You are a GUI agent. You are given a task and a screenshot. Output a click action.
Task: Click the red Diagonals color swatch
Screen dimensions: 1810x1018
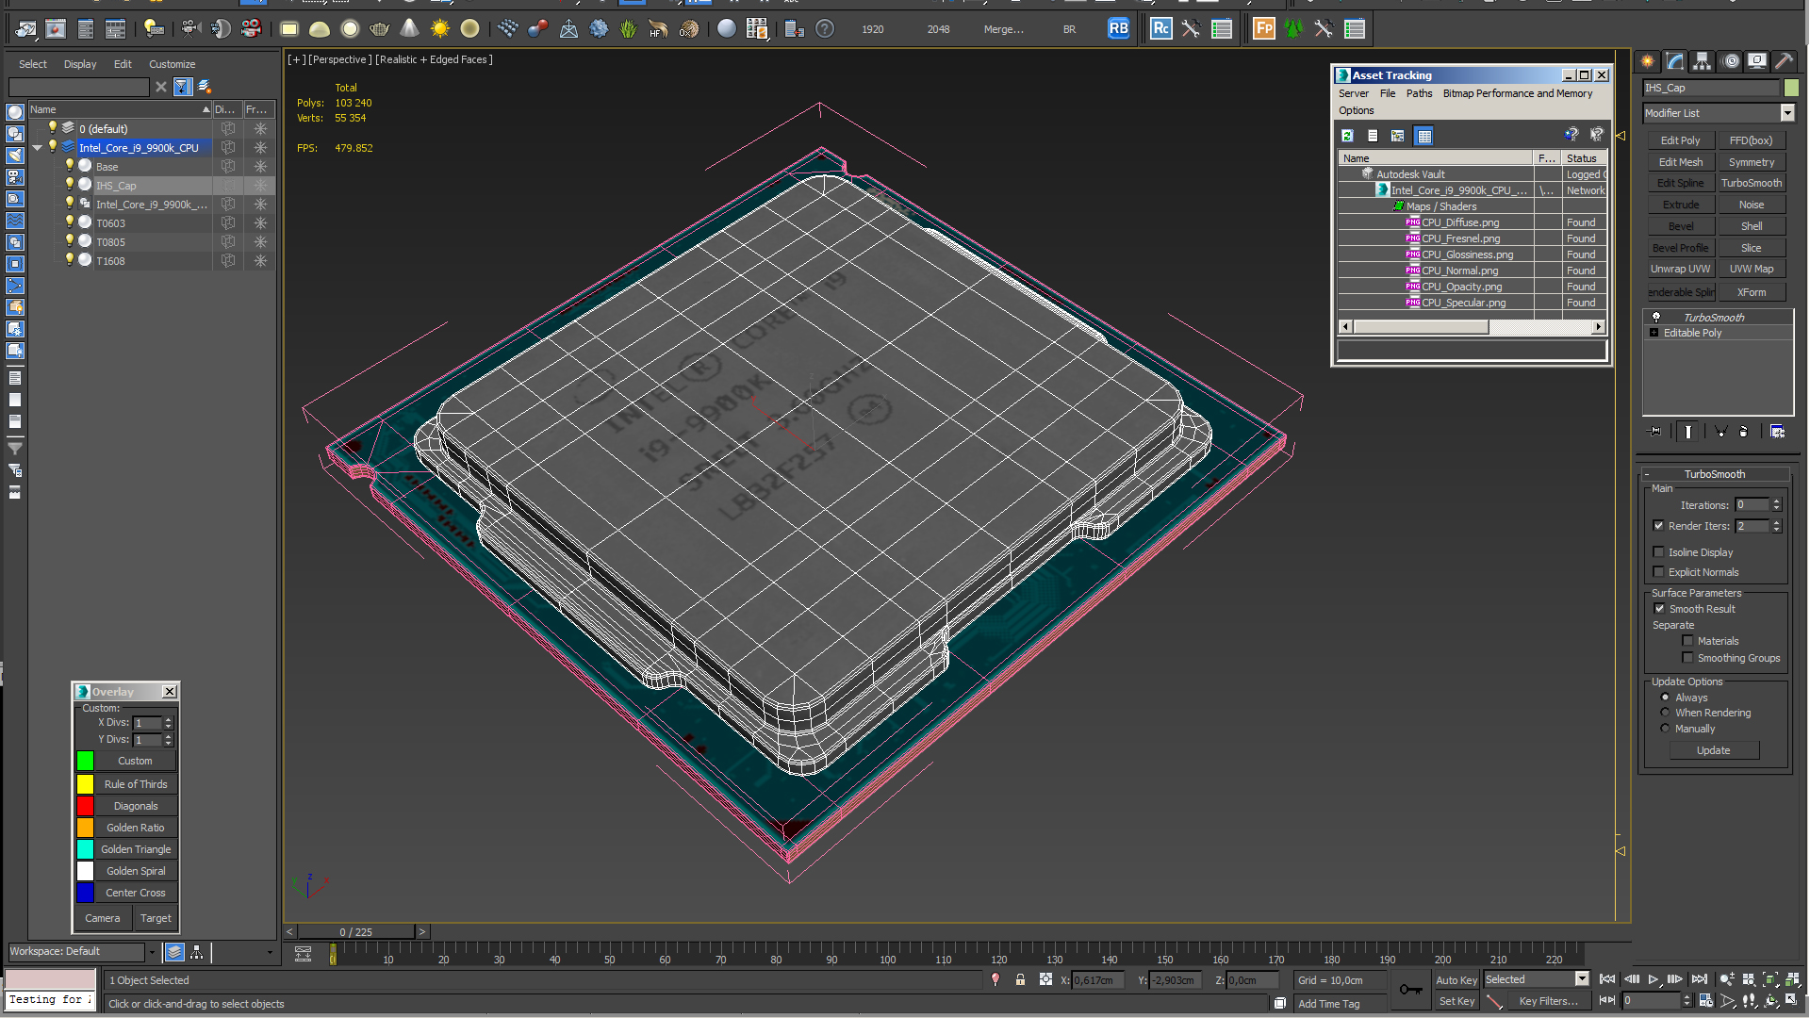point(85,806)
